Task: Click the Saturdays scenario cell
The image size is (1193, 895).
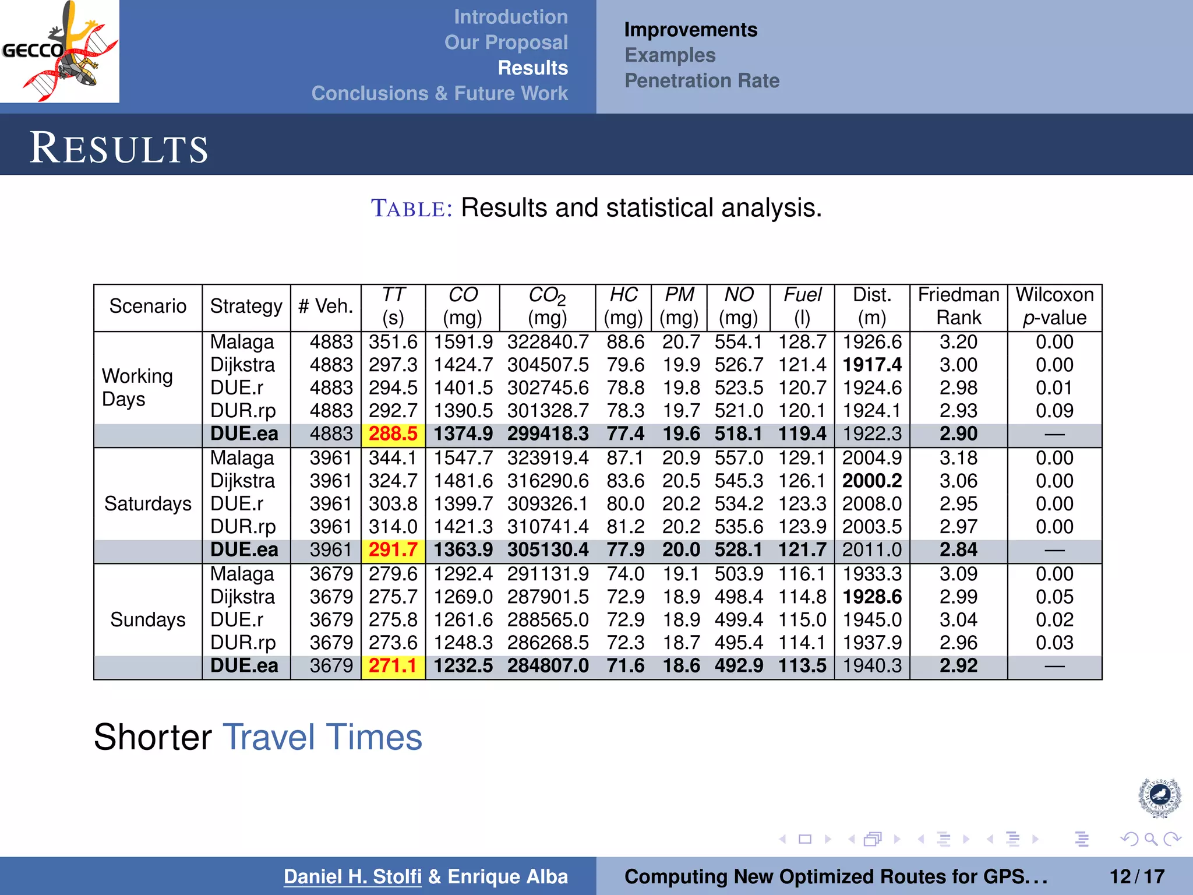Action: click(148, 503)
